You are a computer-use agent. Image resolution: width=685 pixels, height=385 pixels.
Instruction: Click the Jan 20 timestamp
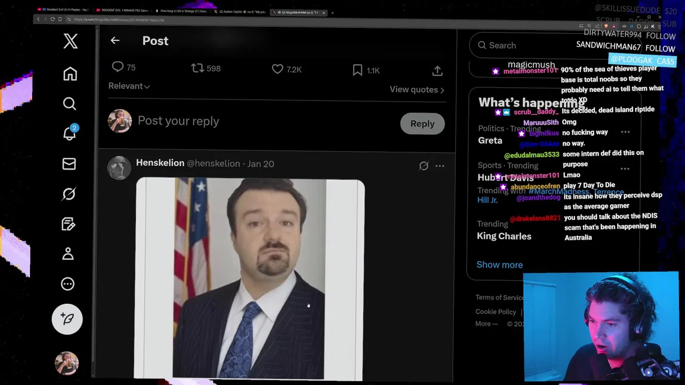click(261, 164)
